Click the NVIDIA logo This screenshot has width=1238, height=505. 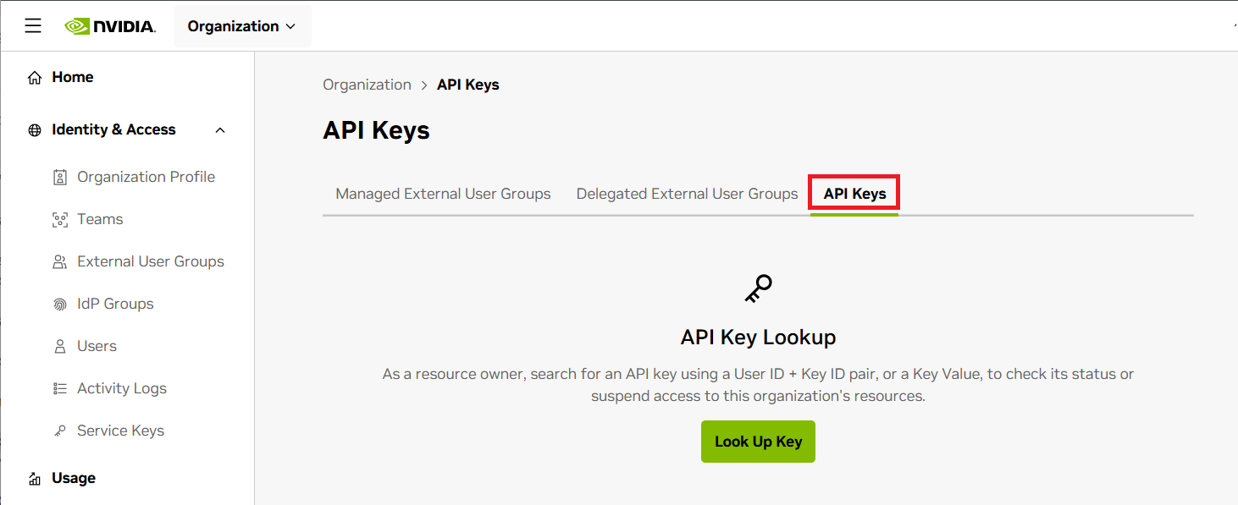[x=110, y=26]
